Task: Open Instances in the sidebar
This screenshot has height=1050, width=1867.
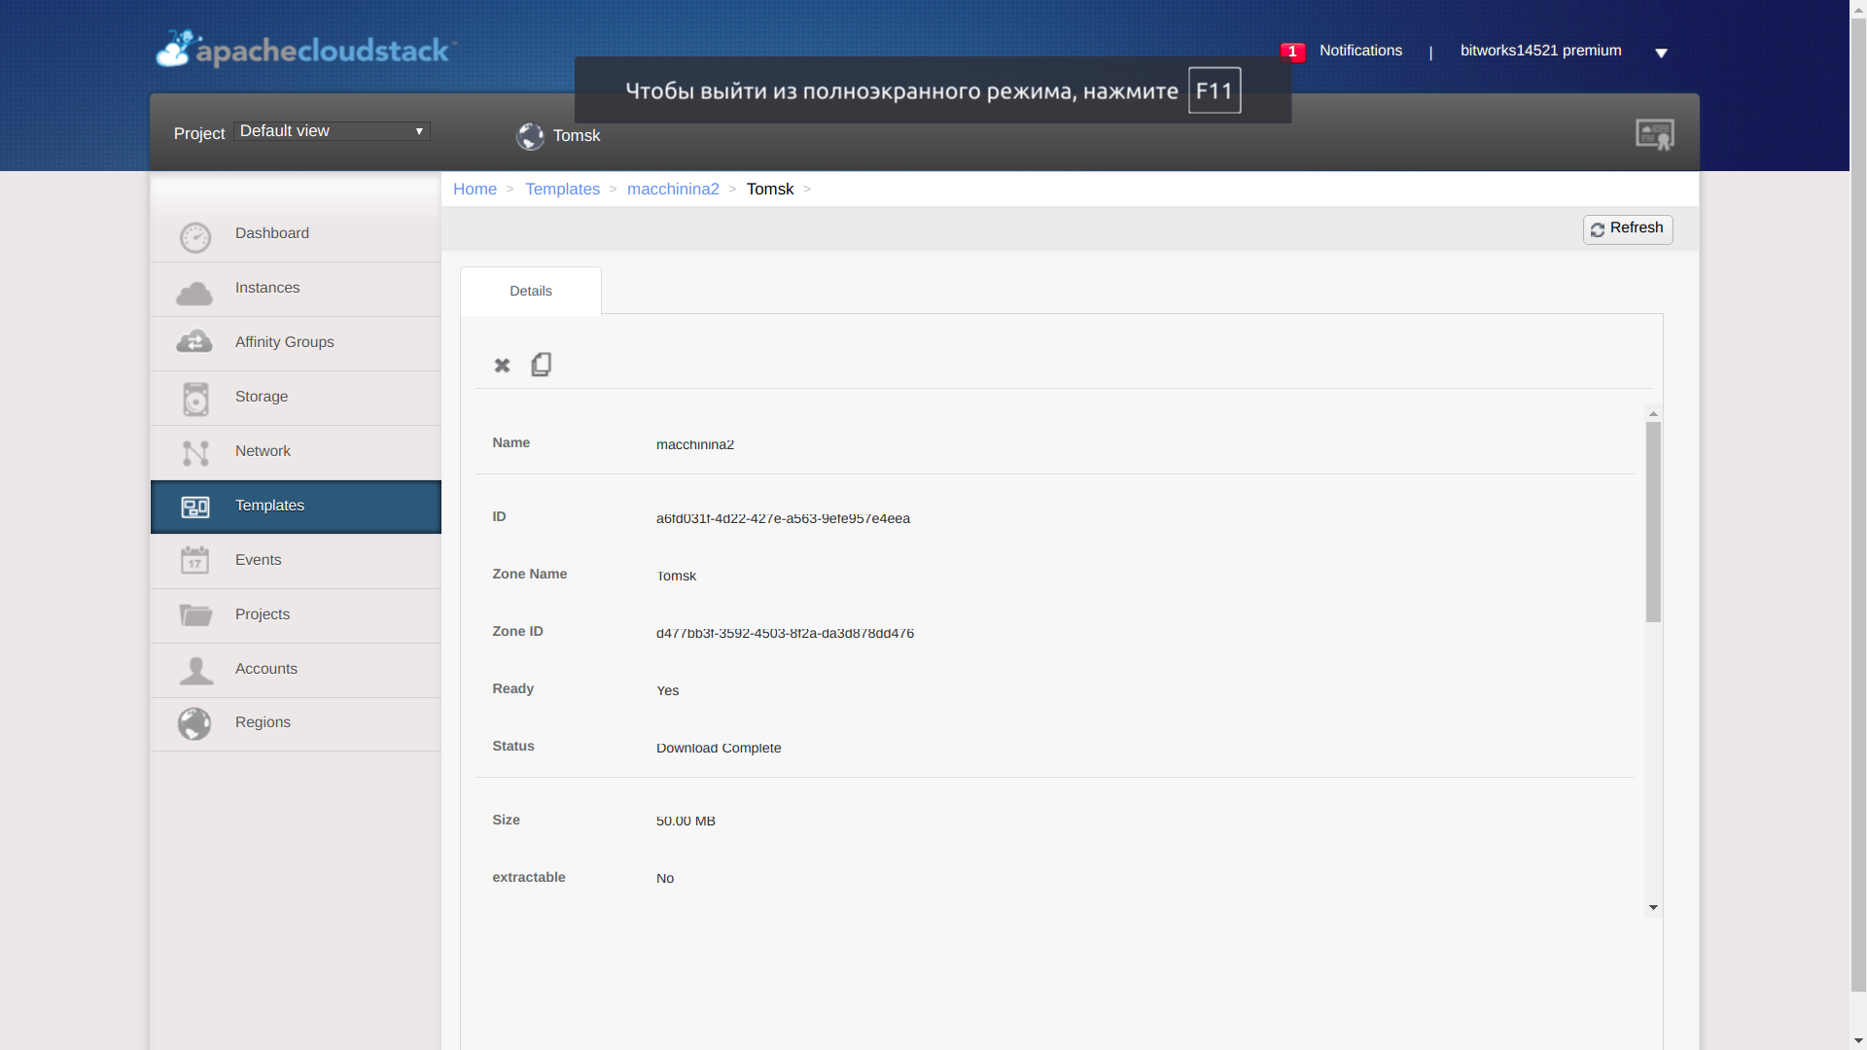Action: [296, 289]
